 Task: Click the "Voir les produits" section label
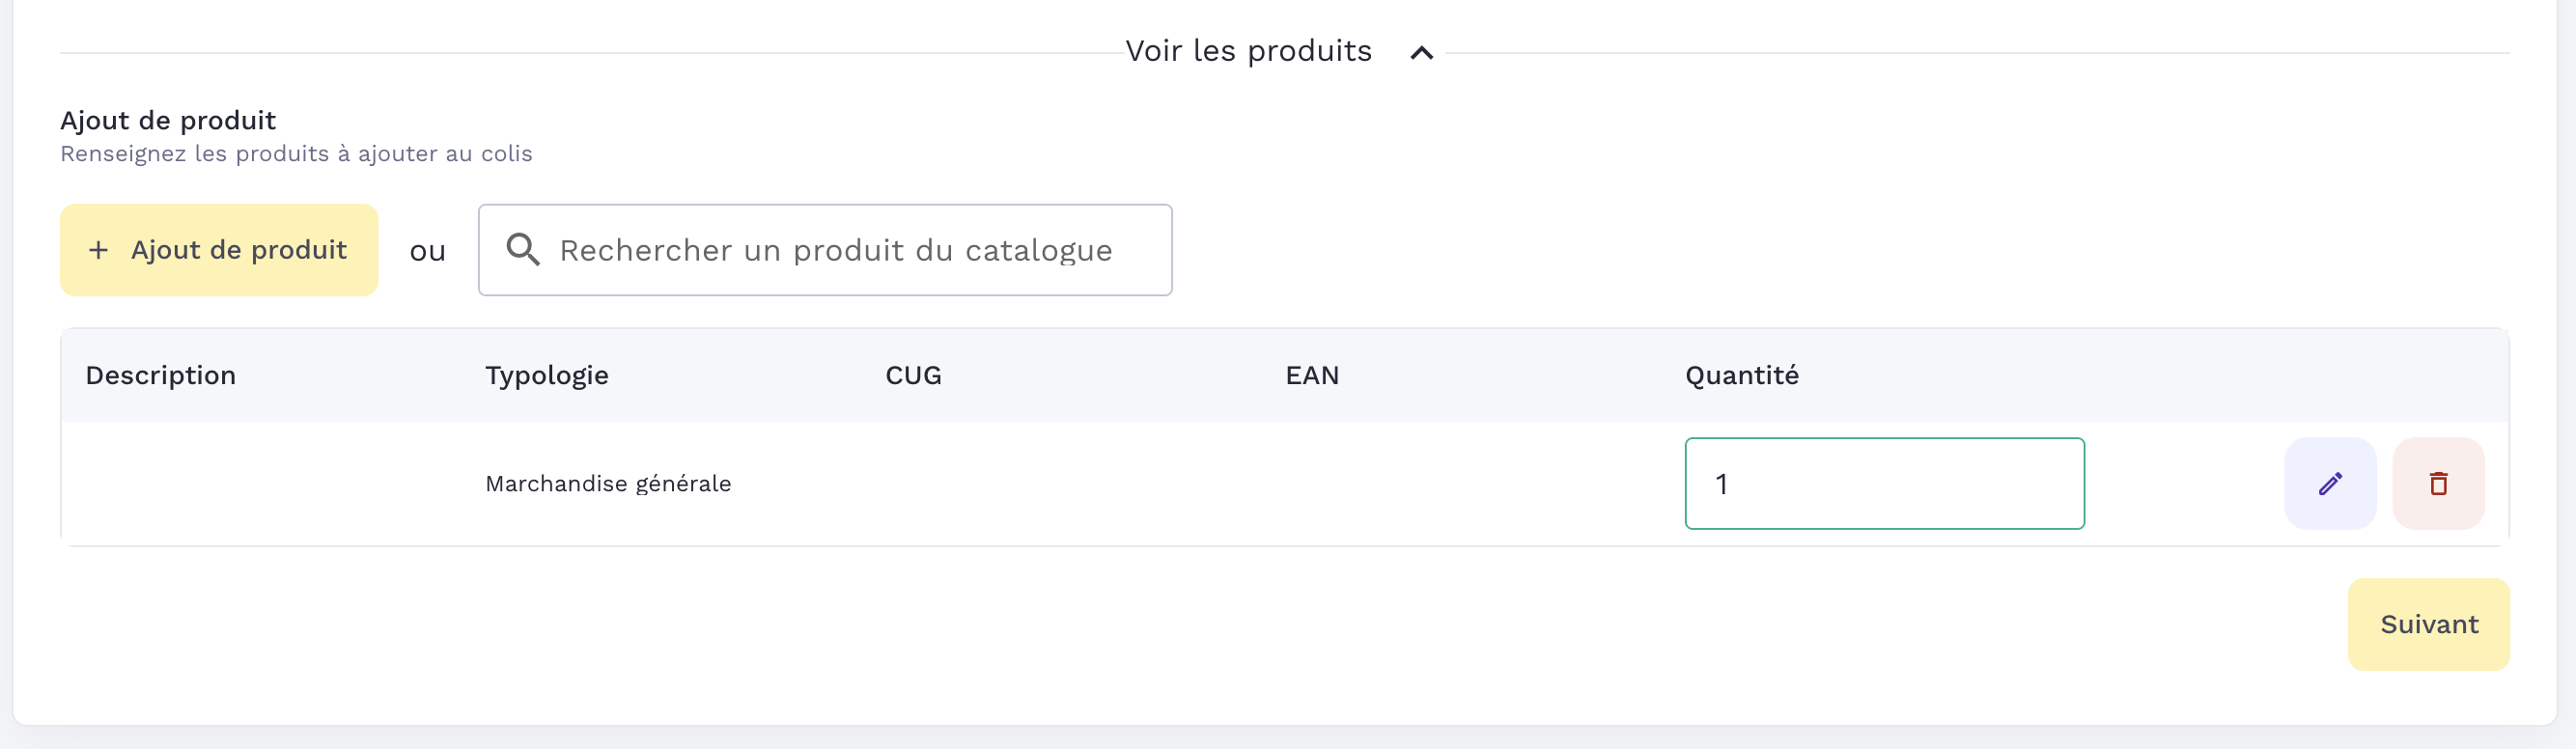(1248, 51)
